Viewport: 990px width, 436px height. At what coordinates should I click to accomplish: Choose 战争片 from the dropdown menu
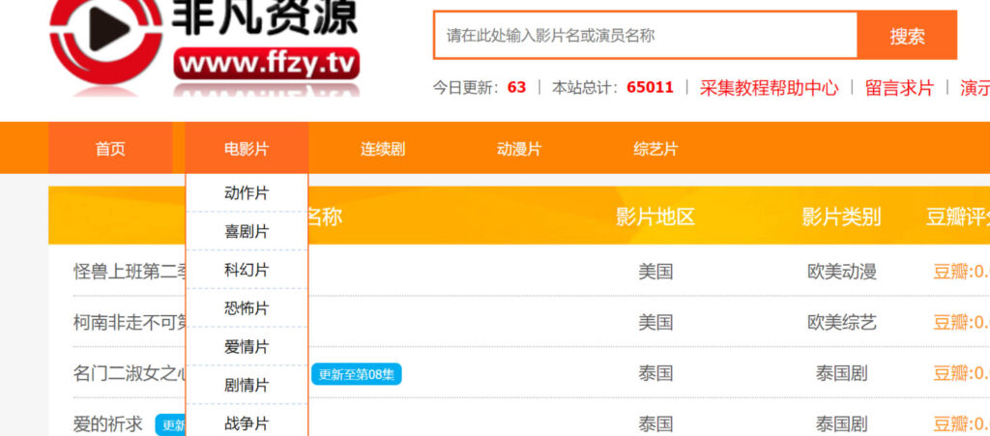(x=247, y=423)
